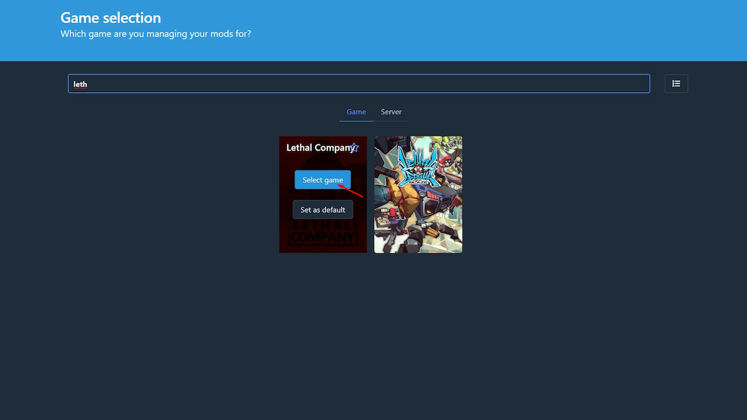
Task: Toggle the list view icon button
Action: pyautogui.click(x=676, y=83)
